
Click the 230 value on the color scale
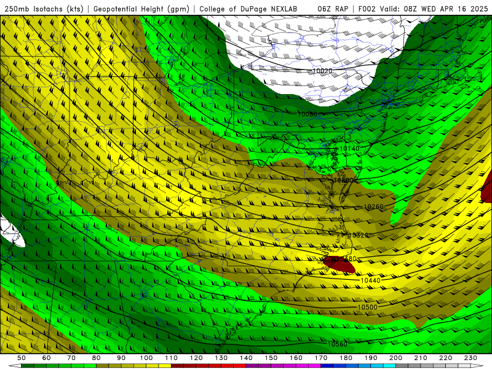[470, 358]
